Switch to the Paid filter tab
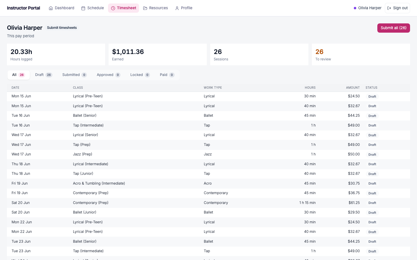Viewport: 417px width, 260px height. click(167, 75)
